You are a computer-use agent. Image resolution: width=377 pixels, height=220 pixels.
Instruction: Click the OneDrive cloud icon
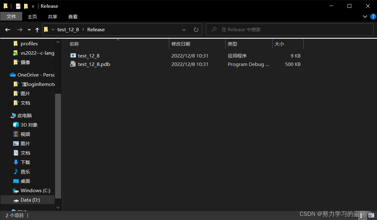pyautogui.click(x=13, y=75)
